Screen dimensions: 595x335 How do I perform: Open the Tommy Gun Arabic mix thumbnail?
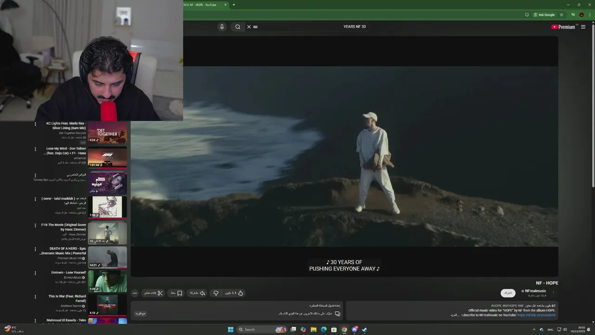(x=107, y=183)
